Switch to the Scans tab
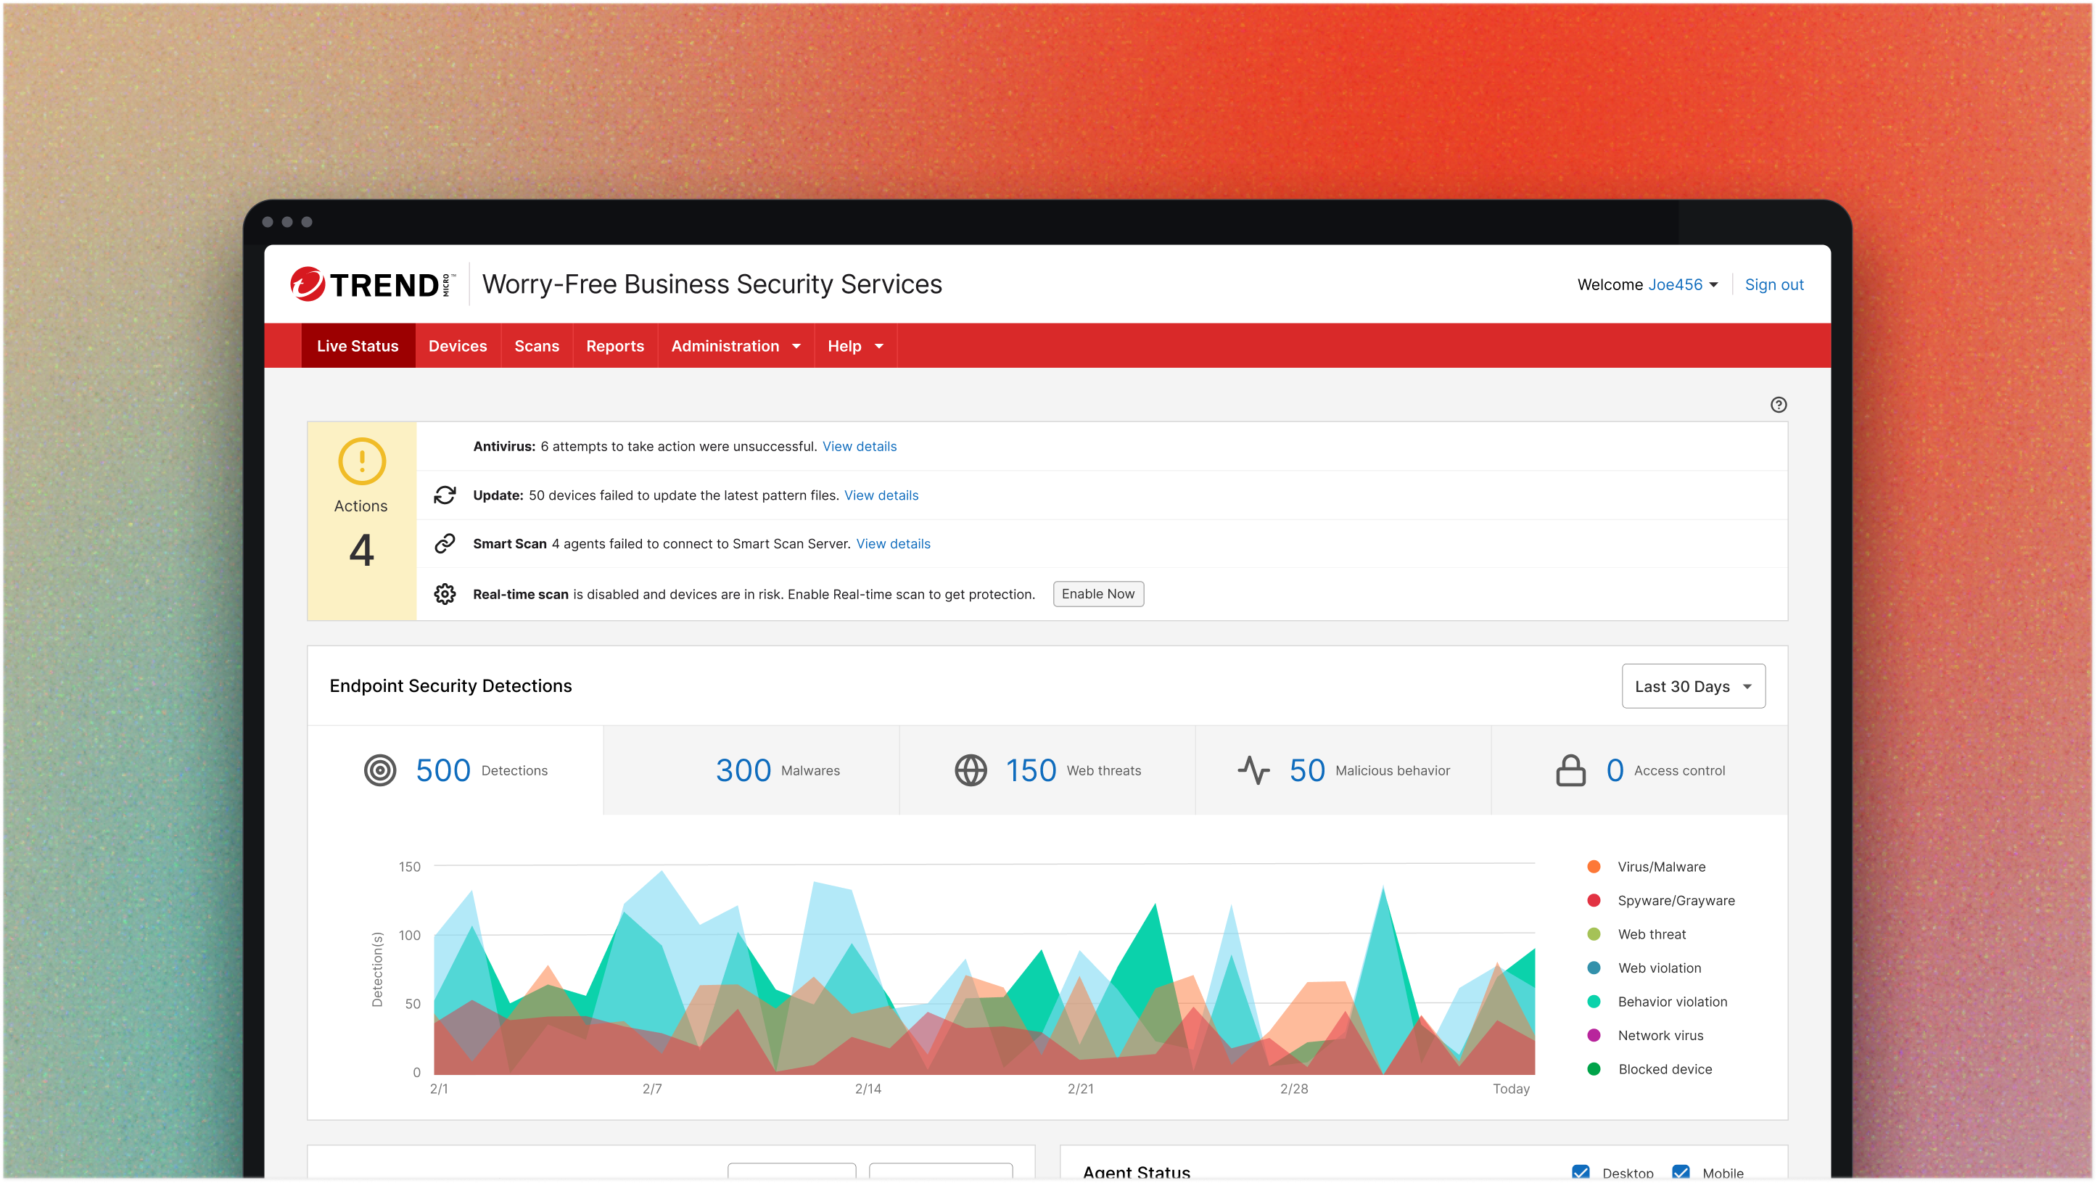The width and height of the screenshot is (2097, 1183). [x=537, y=346]
